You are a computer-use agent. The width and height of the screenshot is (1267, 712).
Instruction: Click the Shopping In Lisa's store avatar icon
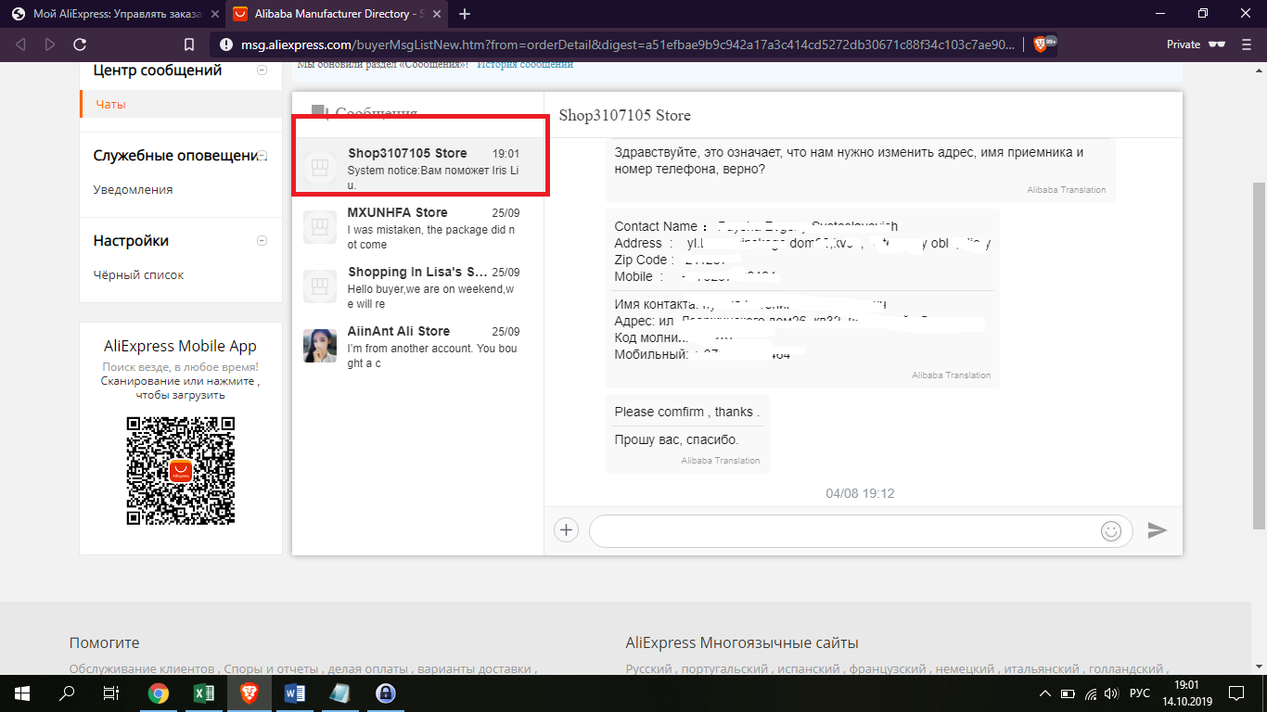click(320, 286)
